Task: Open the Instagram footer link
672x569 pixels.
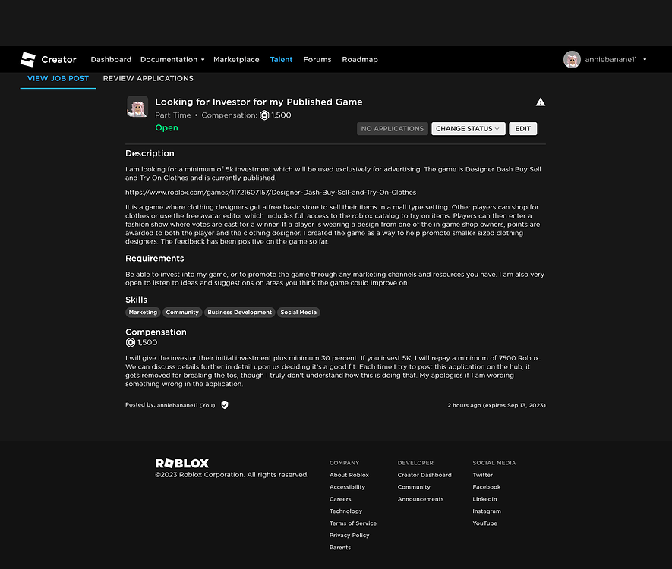Action: (487, 511)
